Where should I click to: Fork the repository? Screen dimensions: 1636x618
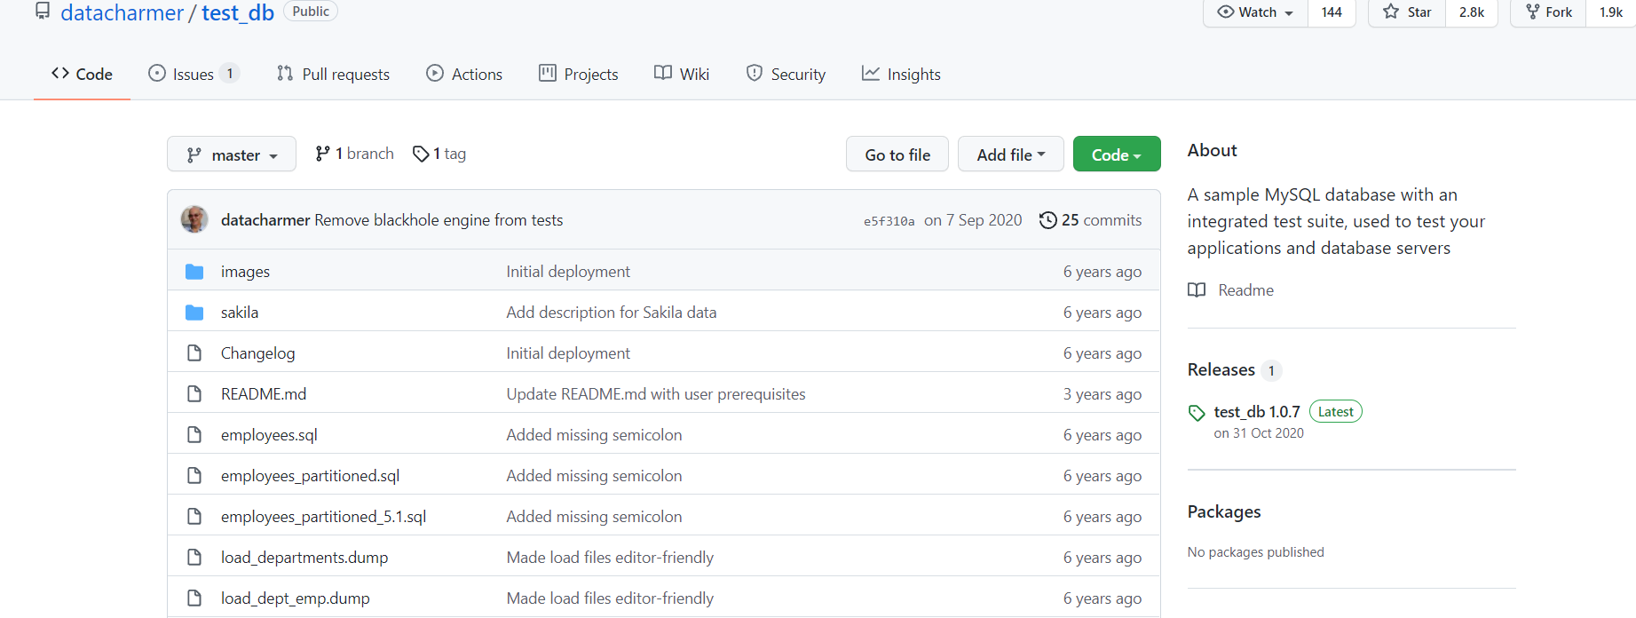click(1549, 12)
